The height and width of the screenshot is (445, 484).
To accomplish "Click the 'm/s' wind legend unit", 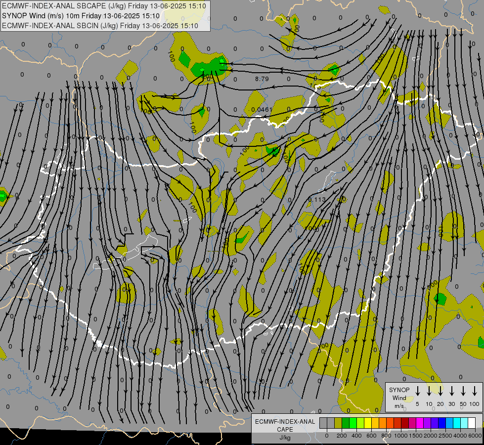I will (x=399, y=406).
